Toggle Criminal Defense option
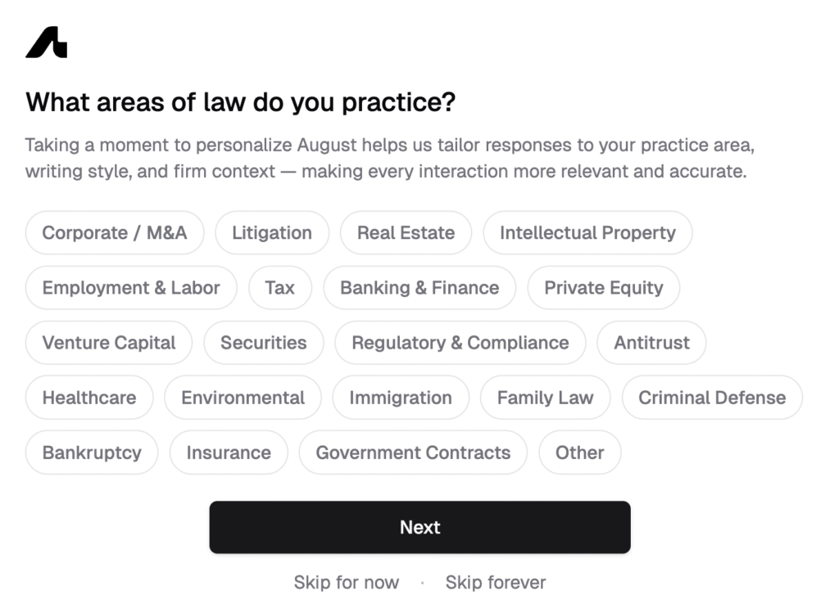The width and height of the screenshot is (839, 612). 712,398
